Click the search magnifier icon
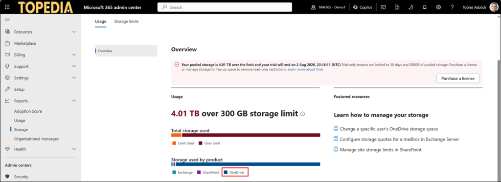501x182 pixels. 164,7
